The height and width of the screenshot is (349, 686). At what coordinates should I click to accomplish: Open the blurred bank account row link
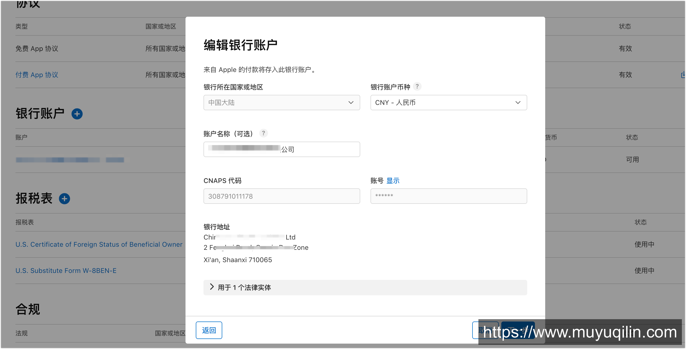70,160
